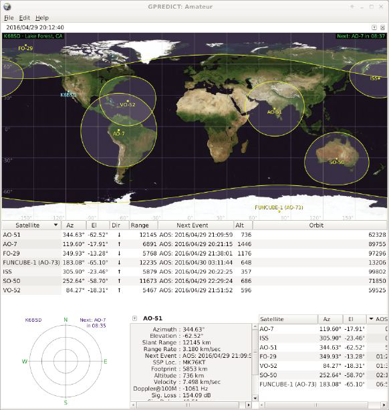Sort list by Az column header
The width and height of the screenshot is (389, 410).
(74, 225)
